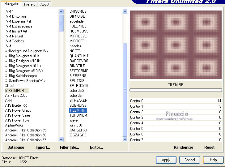Grab the category list scrollbar thumb
The height and width of the screenshot is (167, 225).
tap(61, 23)
